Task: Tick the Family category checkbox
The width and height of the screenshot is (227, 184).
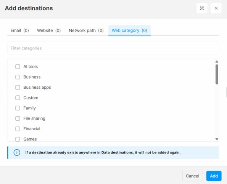Action: pos(18,108)
